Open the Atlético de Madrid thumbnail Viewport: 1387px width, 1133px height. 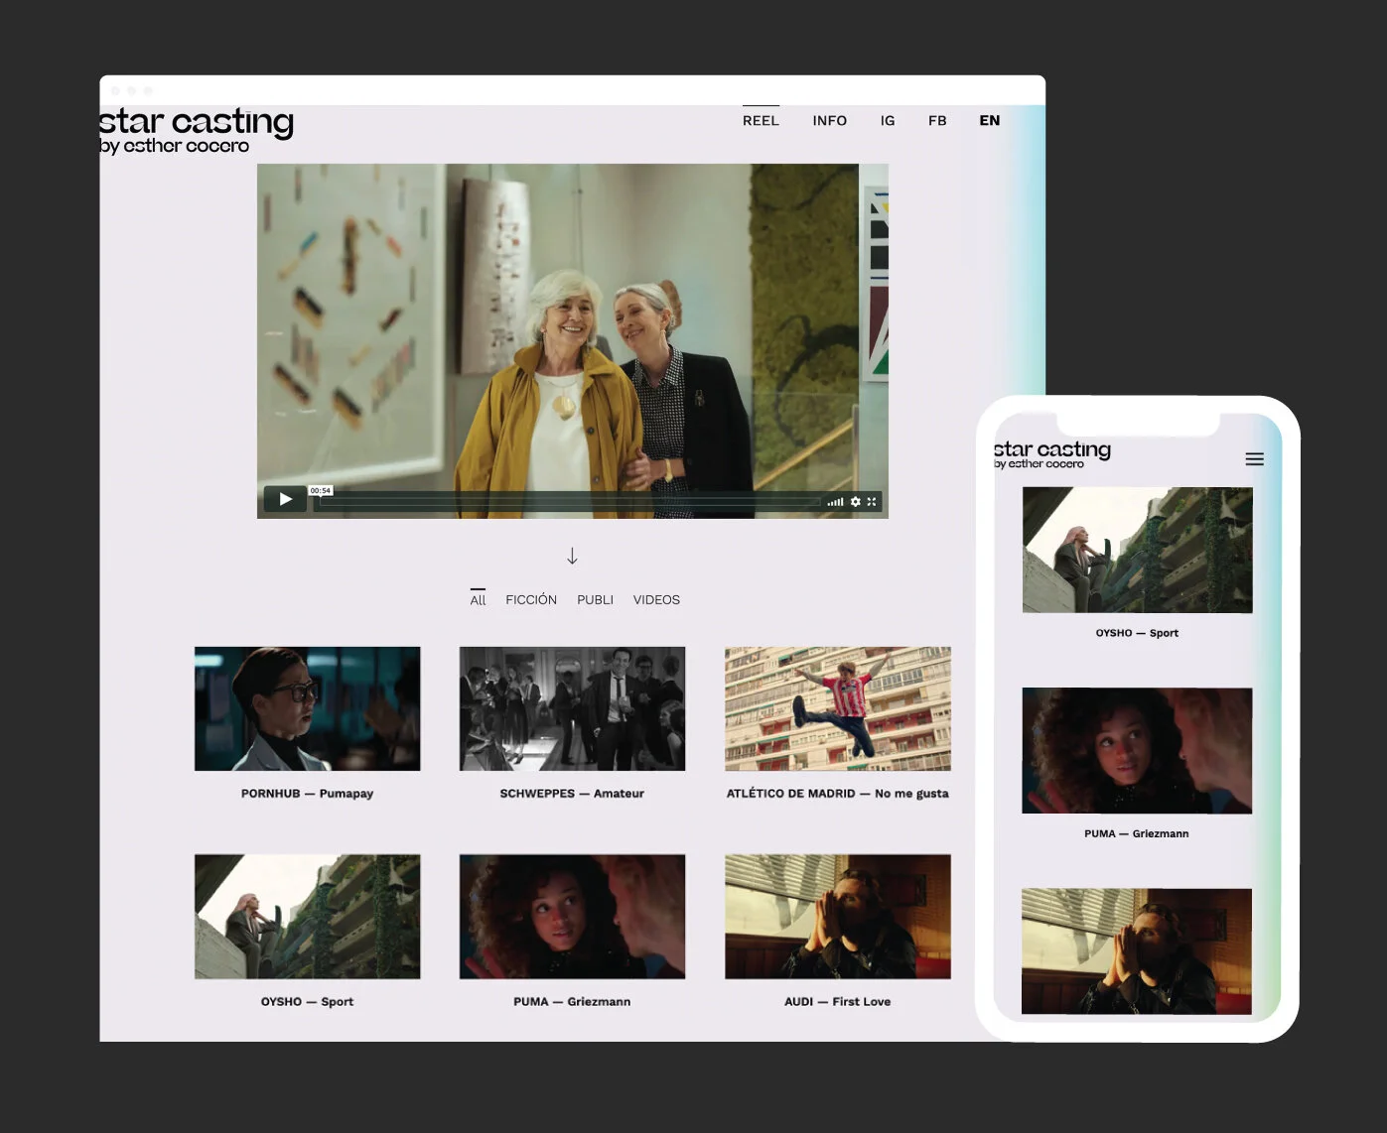(x=838, y=708)
